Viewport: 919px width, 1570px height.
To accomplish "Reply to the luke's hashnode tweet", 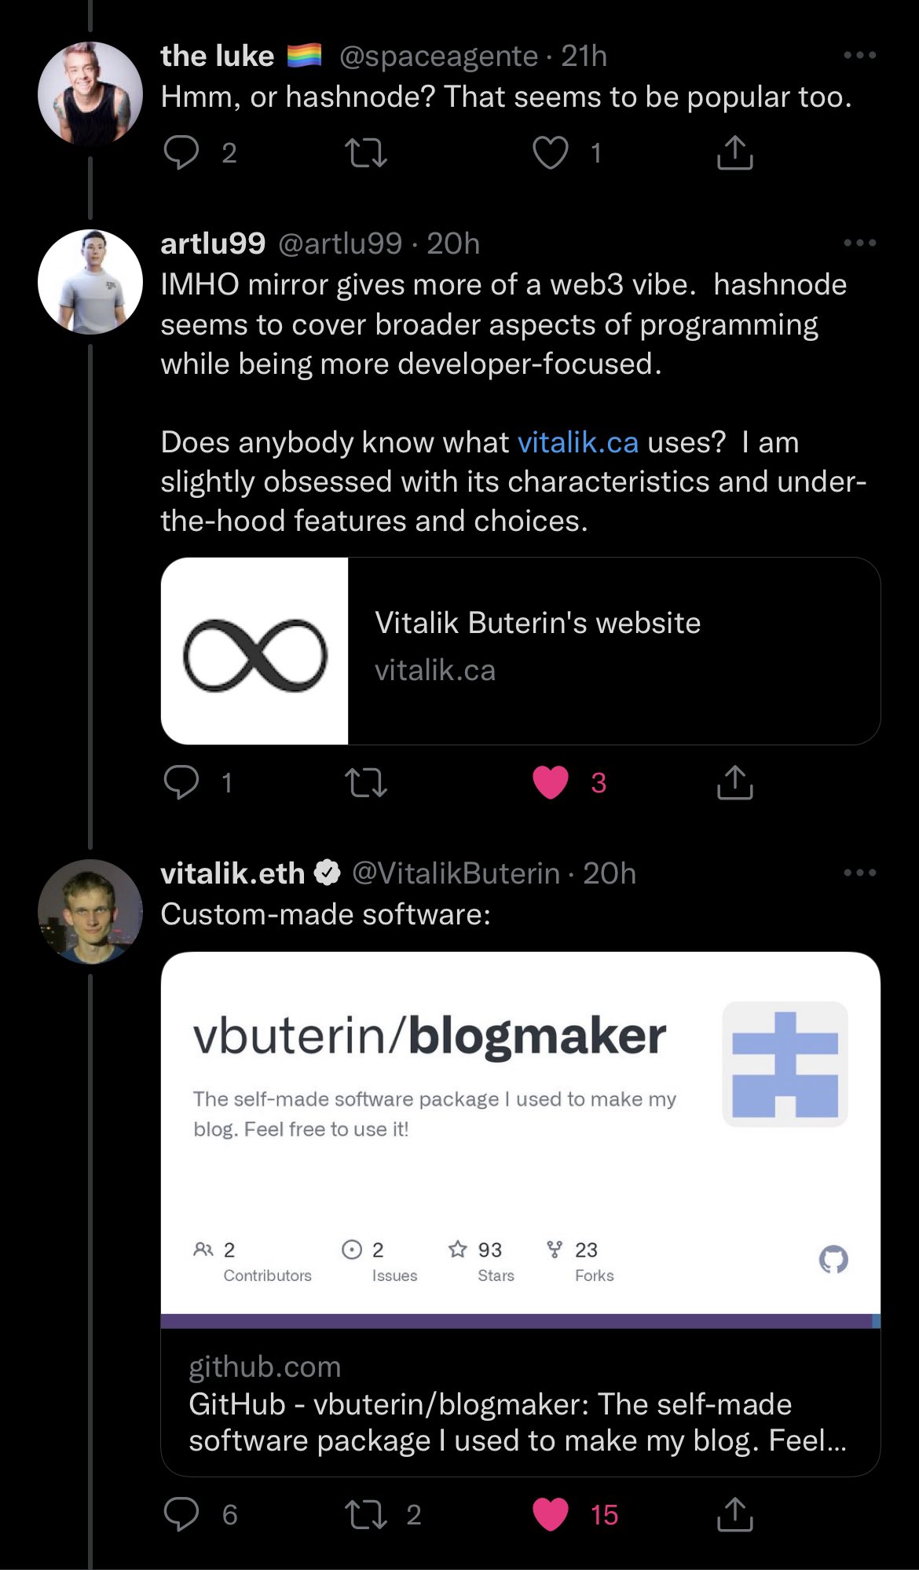I will (181, 152).
